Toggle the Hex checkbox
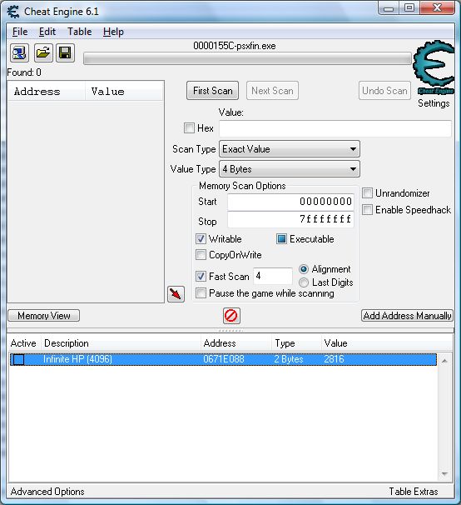Viewport: 461px width, 505px height. [x=189, y=127]
